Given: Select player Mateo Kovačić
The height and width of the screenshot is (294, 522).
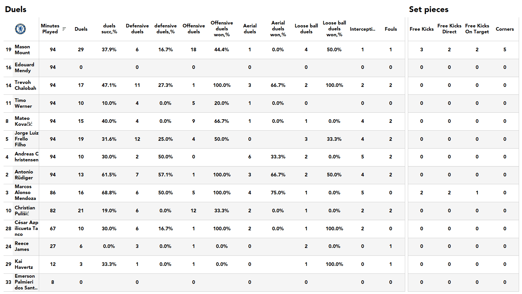Looking at the screenshot, I should [23, 121].
